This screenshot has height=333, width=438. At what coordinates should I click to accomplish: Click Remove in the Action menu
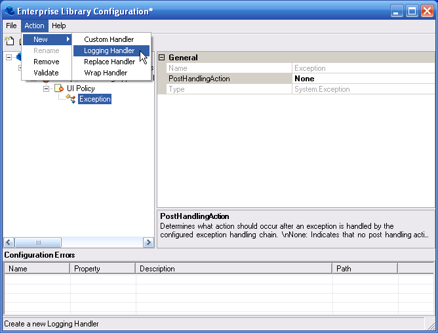point(47,62)
